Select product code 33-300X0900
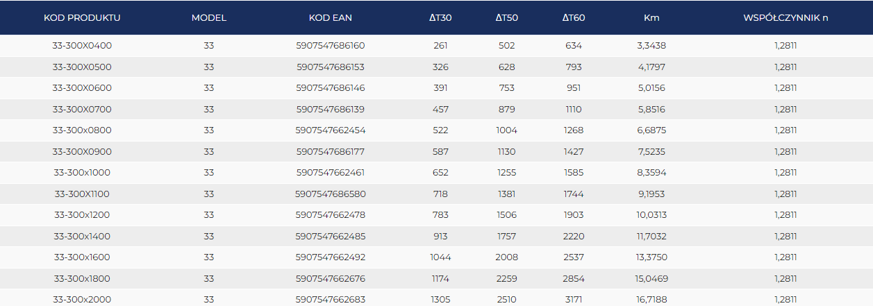The image size is (873, 306). pyautogui.click(x=82, y=151)
